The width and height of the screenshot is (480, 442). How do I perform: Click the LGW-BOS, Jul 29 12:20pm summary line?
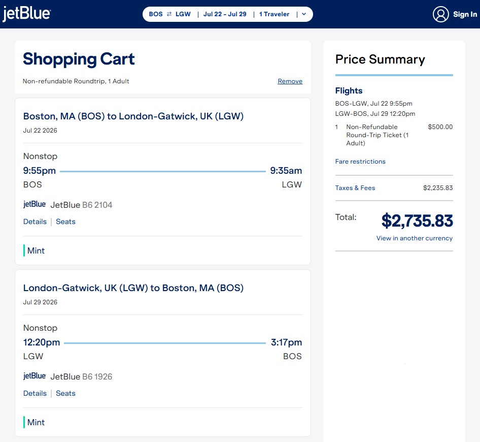pos(375,114)
